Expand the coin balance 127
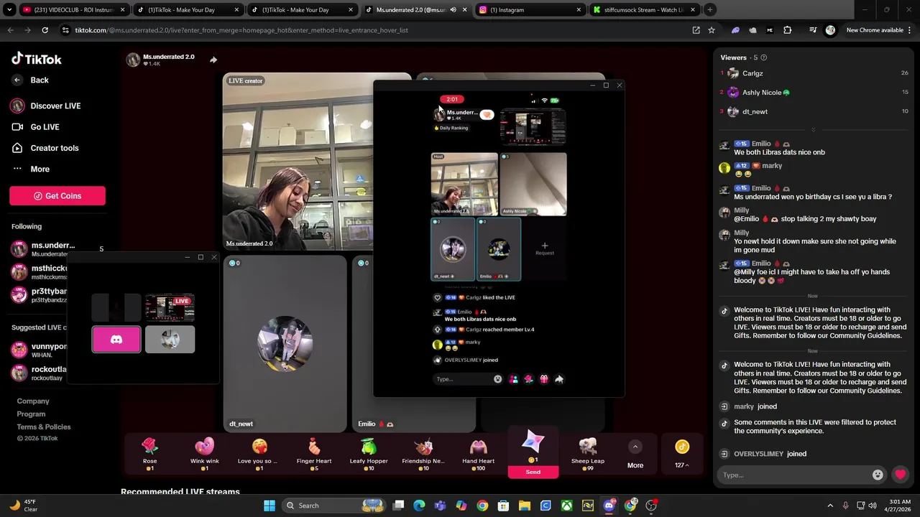 click(x=682, y=455)
